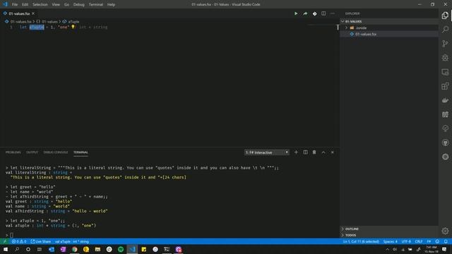Switch to the TERMINAL panel tab
The width and height of the screenshot is (452, 254).
point(81,152)
